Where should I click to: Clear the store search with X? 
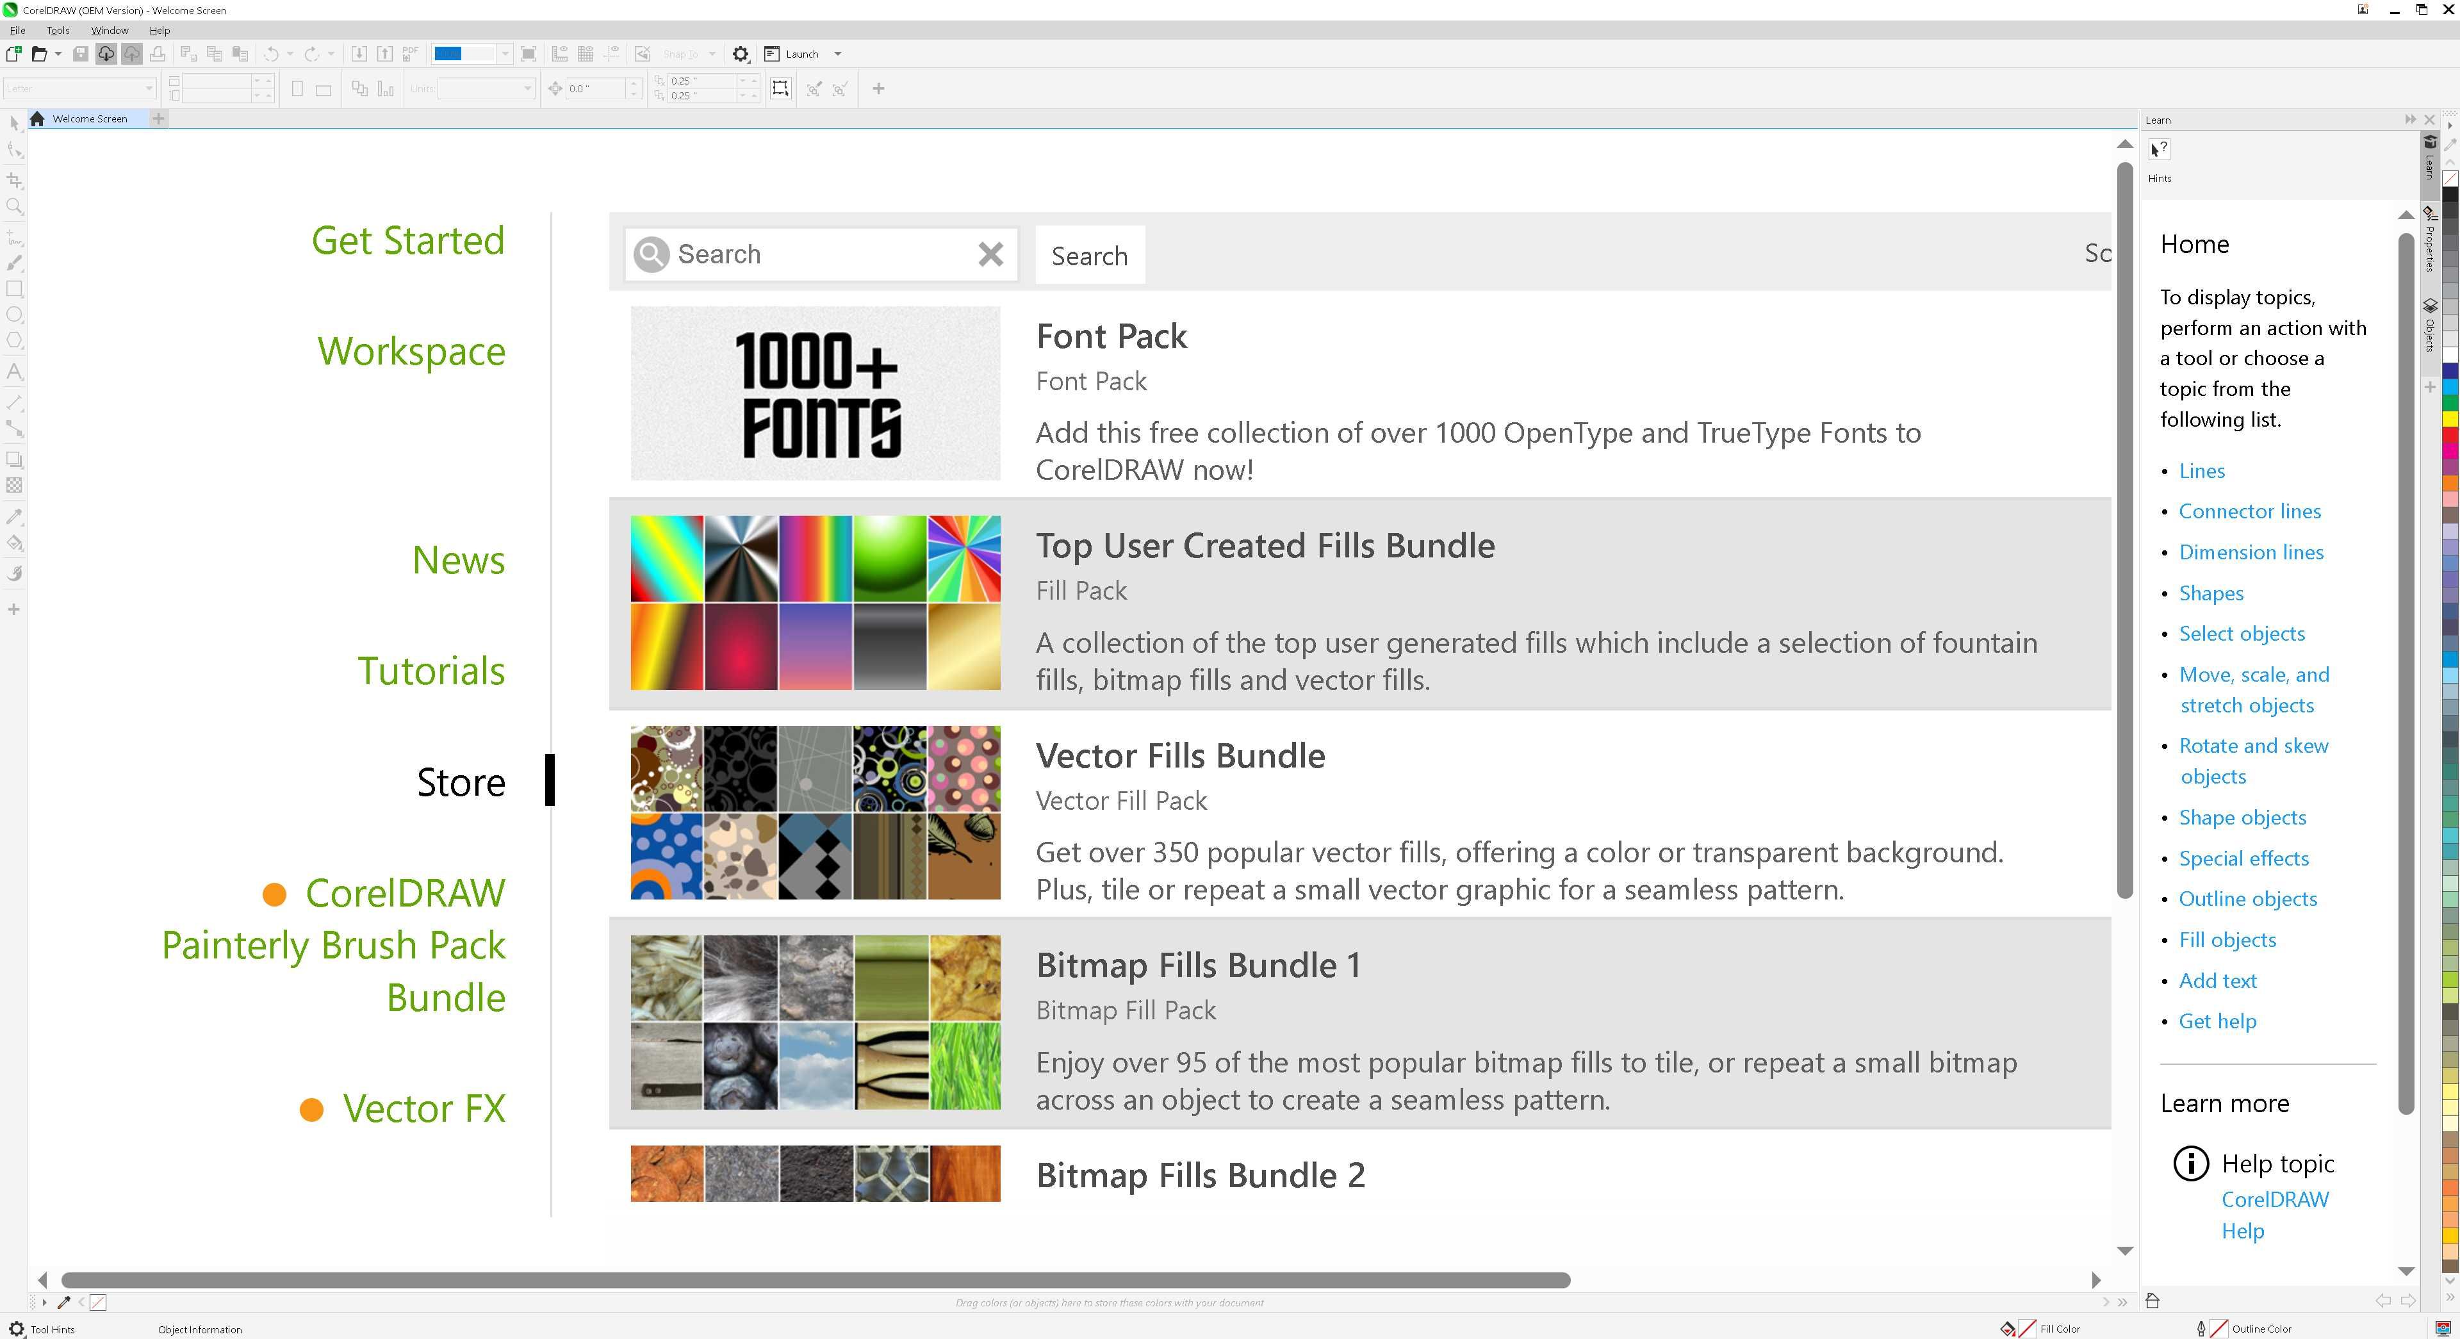pyautogui.click(x=990, y=254)
